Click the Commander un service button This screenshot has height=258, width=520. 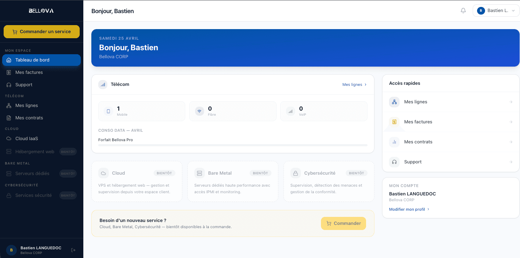(x=41, y=32)
